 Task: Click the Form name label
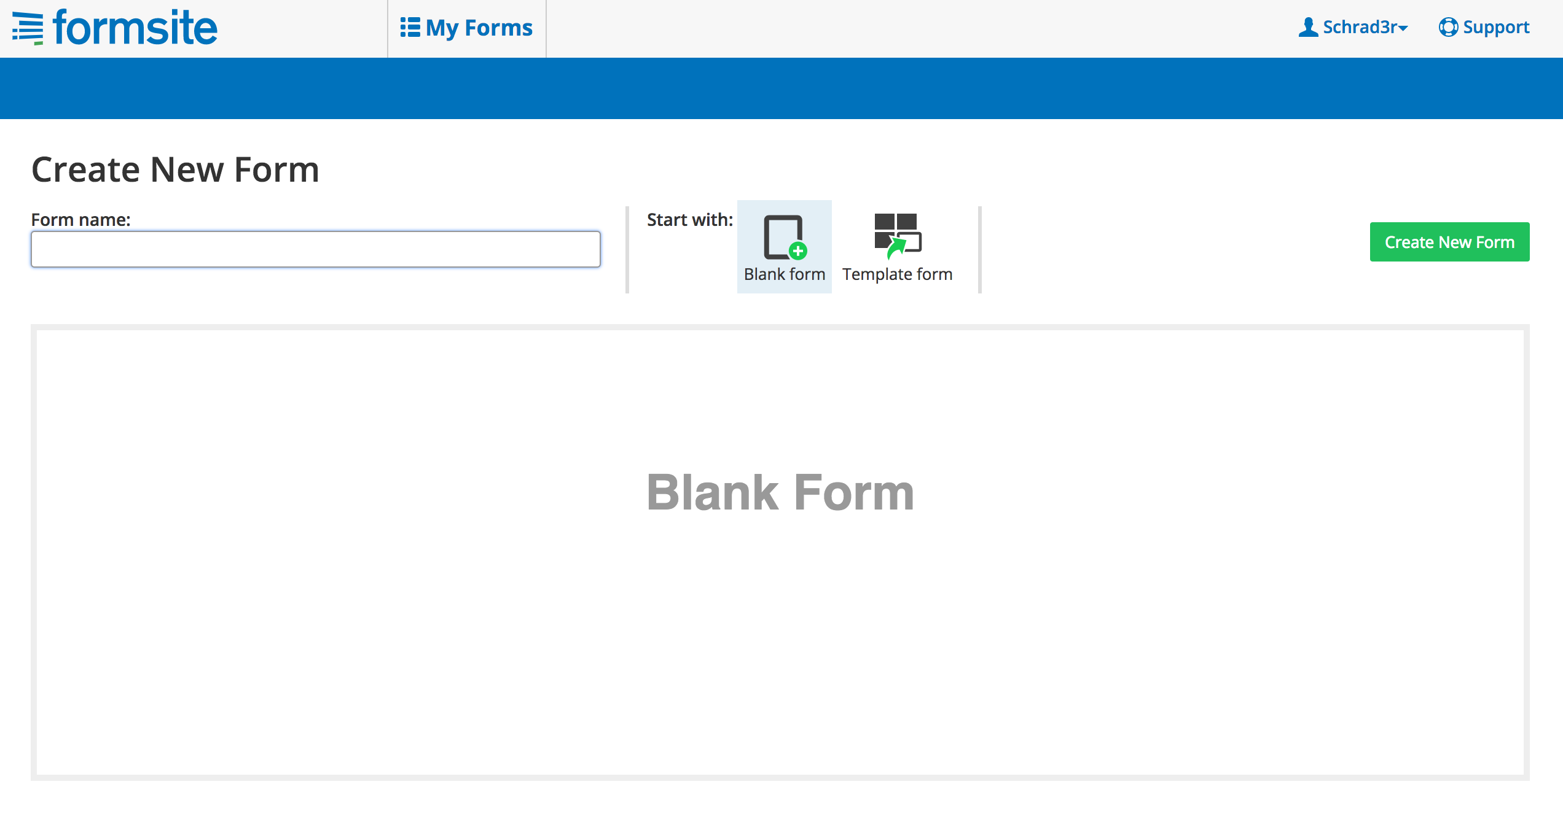(81, 220)
